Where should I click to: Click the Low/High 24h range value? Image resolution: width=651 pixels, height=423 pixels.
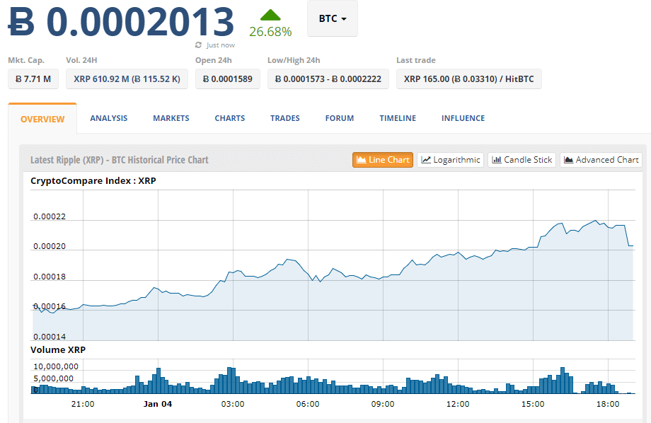point(328,79)
